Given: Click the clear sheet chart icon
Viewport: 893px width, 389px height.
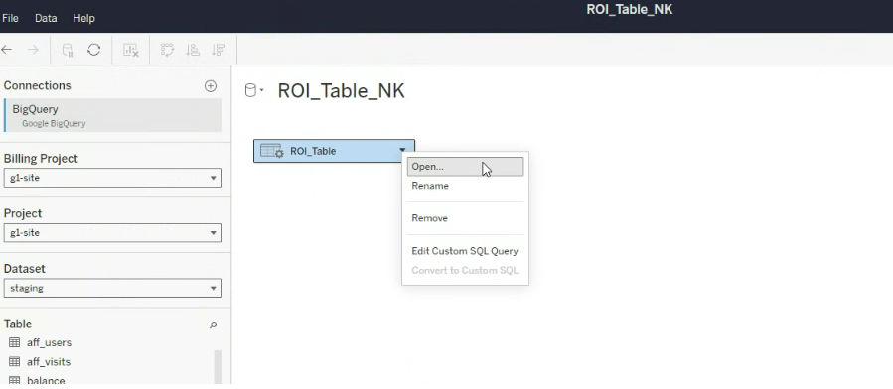Looking at the screenshot, I should (131, 50).
